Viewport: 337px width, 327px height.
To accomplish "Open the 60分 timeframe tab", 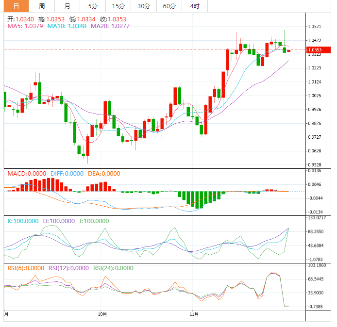I will [x=169, y=6].
